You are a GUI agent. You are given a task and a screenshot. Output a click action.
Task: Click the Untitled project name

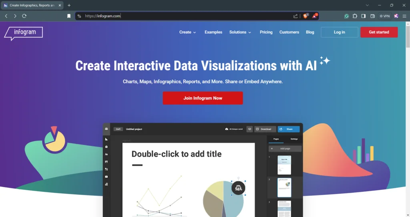point(134,129)
